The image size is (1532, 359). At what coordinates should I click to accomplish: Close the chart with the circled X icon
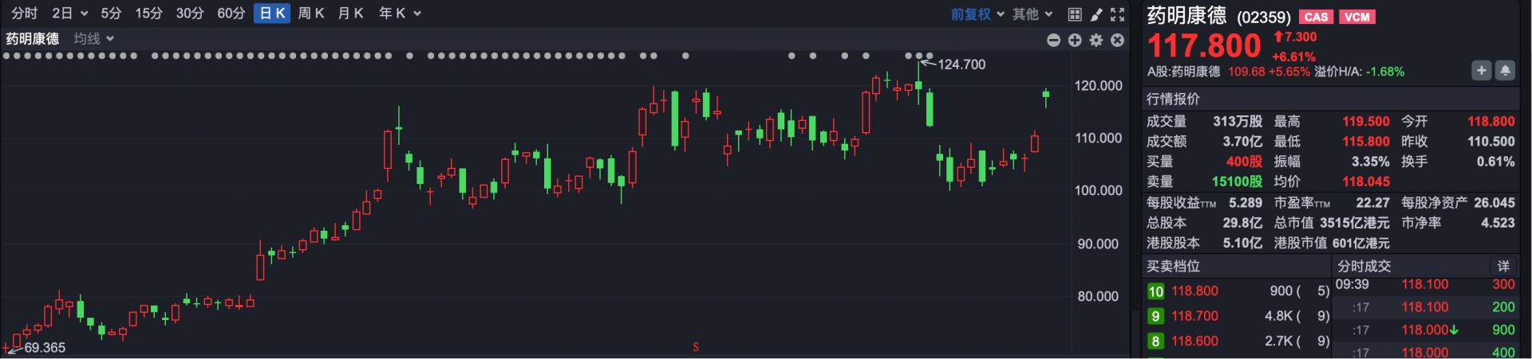pos(1118,40)
